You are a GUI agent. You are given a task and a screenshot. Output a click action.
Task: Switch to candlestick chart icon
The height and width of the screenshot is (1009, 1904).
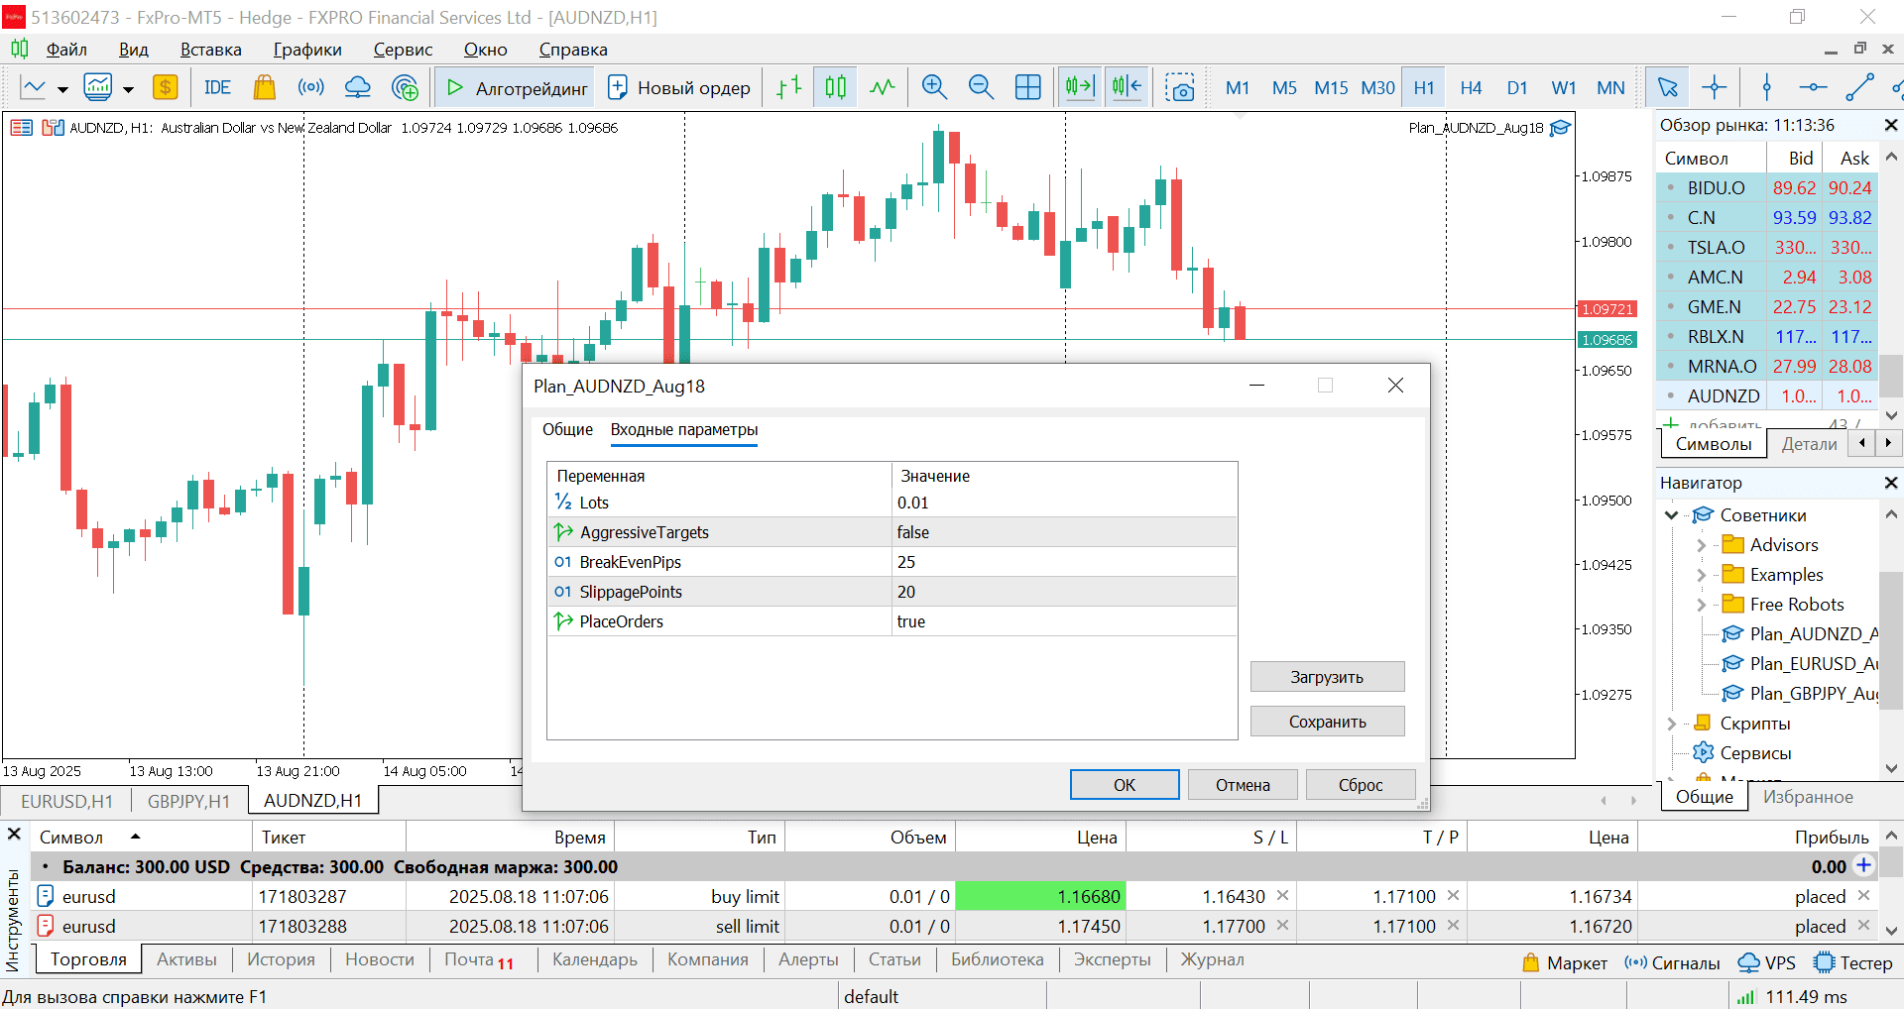click(x=835, y=87)
